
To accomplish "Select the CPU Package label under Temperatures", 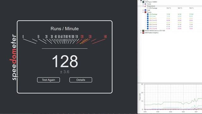I will (x=153, y=8).
